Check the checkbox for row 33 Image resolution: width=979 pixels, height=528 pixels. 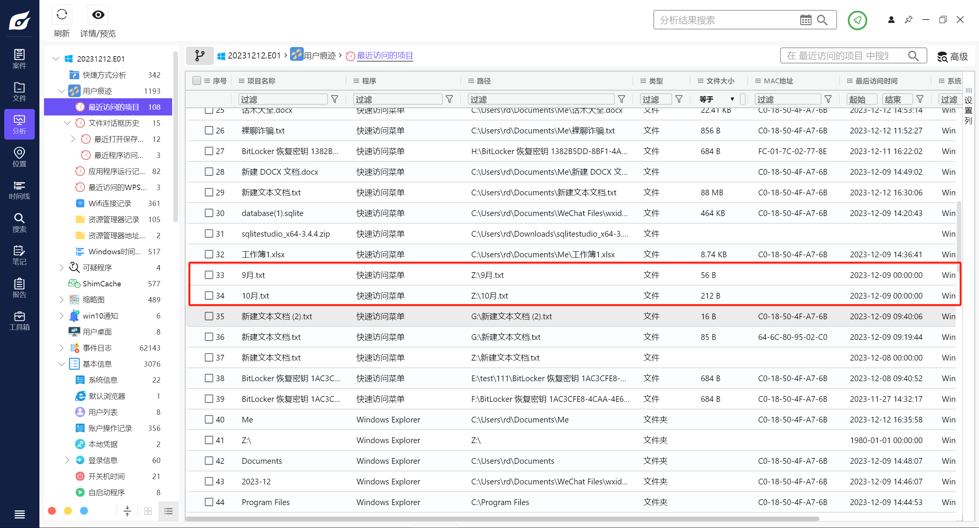click(x=209, y=275)
